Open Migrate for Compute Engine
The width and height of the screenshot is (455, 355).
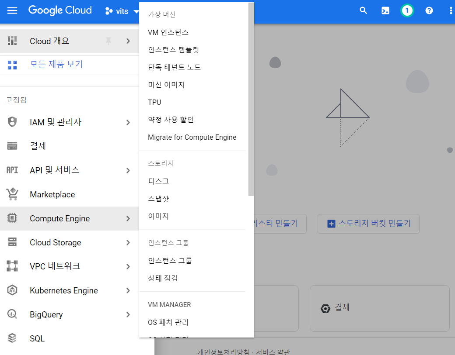coord(192,137)
